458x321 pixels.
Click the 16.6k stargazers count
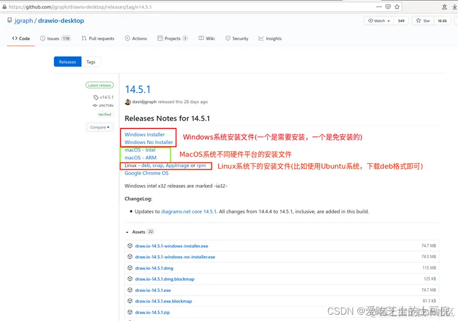click(442, 21)
